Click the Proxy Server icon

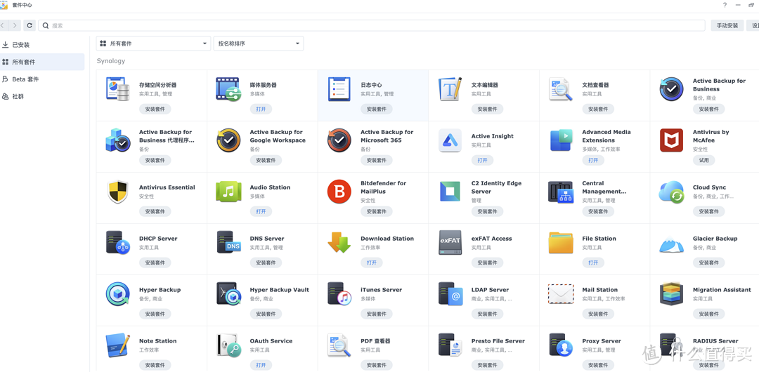(x=561, y=345)
